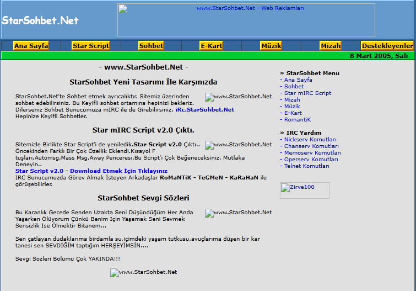
Task: Click heading StarSohbet Sevgi Sözleri
Action: coord(143,198)
